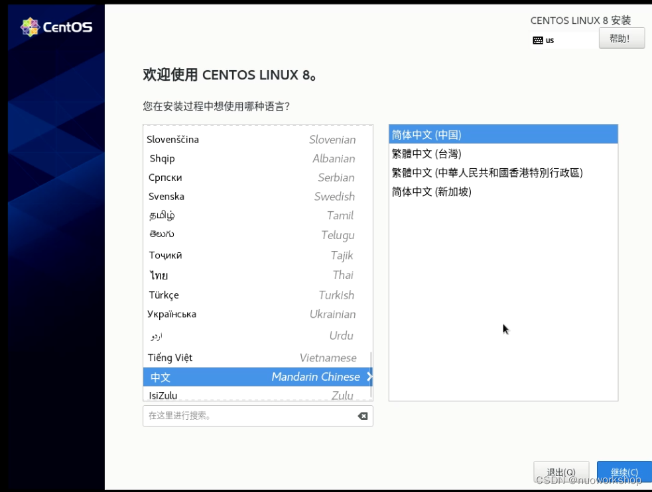Choose 繁體中文 Hong Kong locale
Viewport: 652px width, 492px height.
(x=503, y=173)
